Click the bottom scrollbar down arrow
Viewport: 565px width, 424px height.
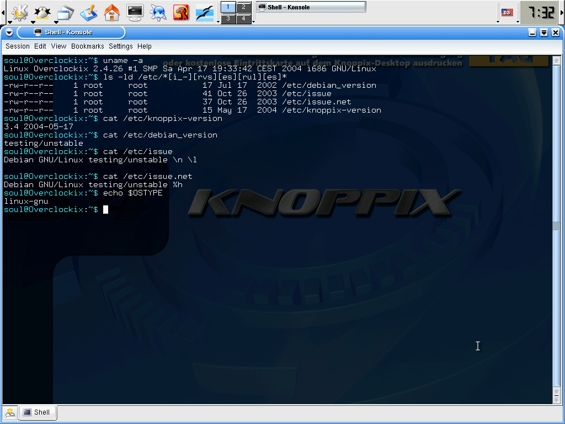click(x=556, y=400)
